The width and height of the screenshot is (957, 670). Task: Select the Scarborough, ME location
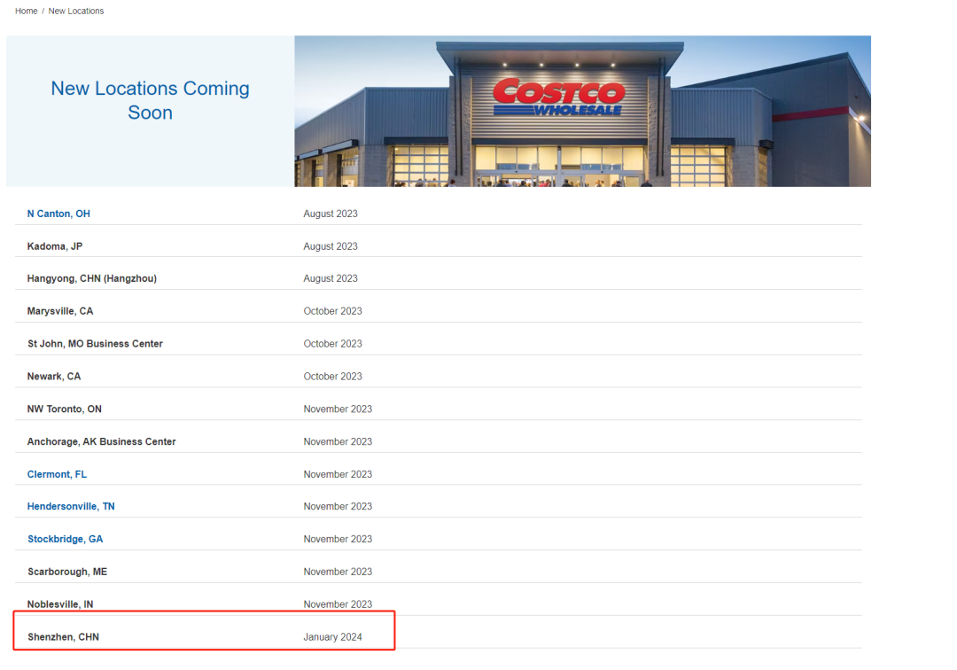[x=66, y=572]
